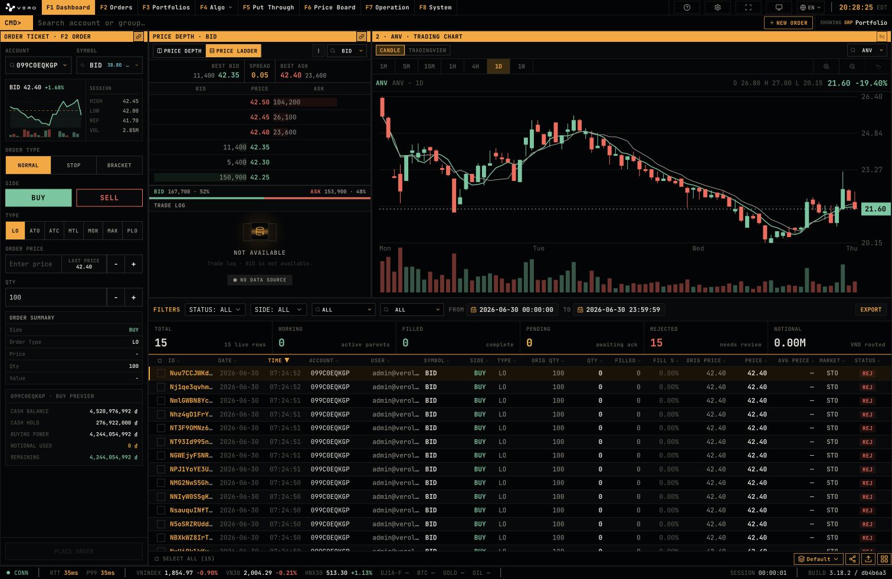Open the BID symbol selector in Price Depth
This screenshot has height=579, width=892.
tap(347, 51)
